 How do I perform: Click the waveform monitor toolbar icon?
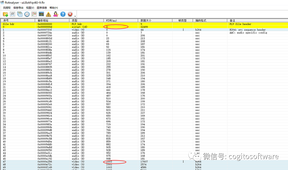click(41, 14)
